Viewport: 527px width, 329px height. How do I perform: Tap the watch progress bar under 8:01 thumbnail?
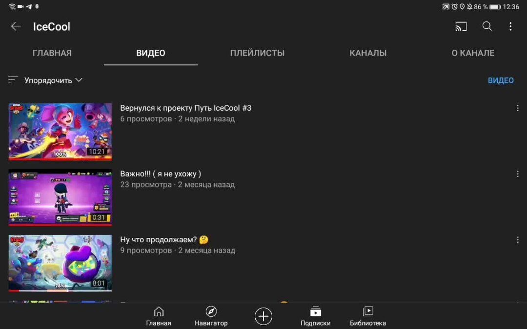[x=60, y=290]
